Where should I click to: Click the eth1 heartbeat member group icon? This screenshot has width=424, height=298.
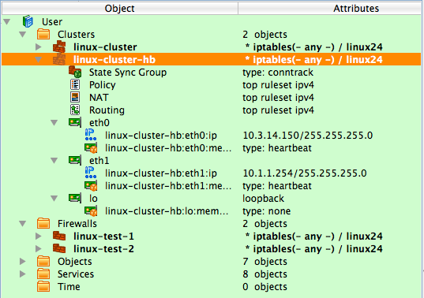point(91,186)
